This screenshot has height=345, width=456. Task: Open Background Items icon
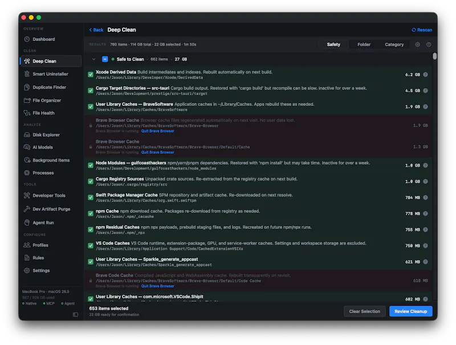(x=27, y=160)
